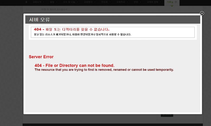This screenshot has height=126, width=211.
Task: Open the 찬양 menu
Action: [x=136, y=2]
